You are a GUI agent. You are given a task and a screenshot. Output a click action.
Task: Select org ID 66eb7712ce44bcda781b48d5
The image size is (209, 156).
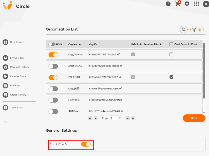[x=106, y=111]
